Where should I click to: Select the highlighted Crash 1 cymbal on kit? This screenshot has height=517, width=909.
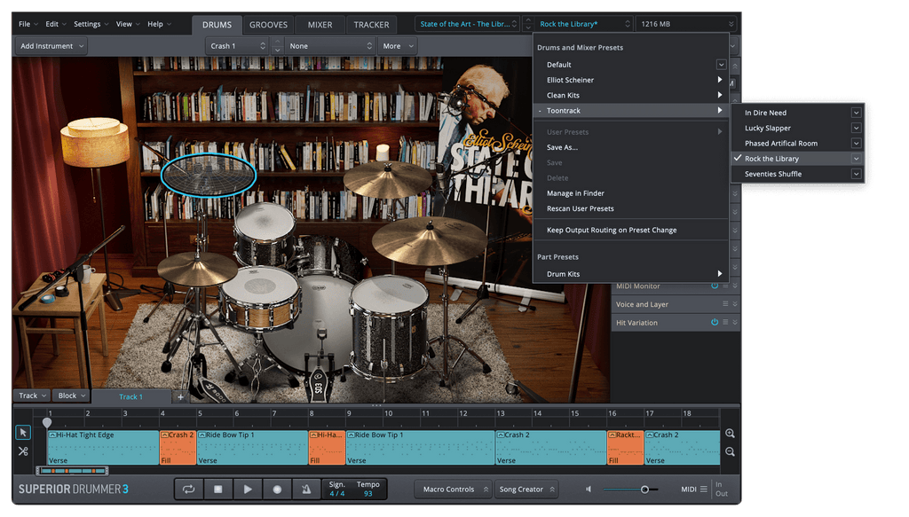point(208,176)
